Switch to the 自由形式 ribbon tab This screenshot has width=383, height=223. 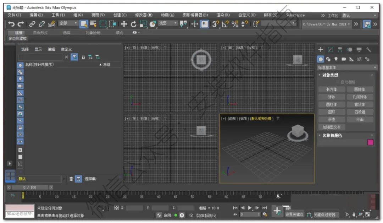(x=40, y=33)
